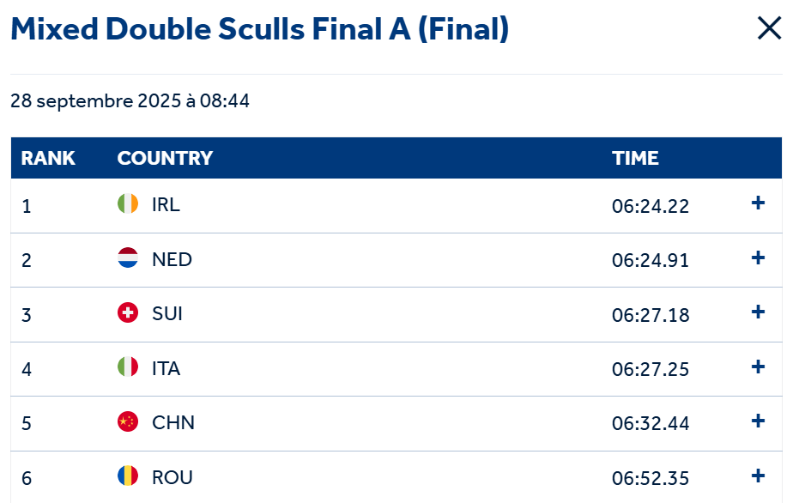Click the Netherlands flag icon
The image size is (793, 503).
click(x=127, y=258)
